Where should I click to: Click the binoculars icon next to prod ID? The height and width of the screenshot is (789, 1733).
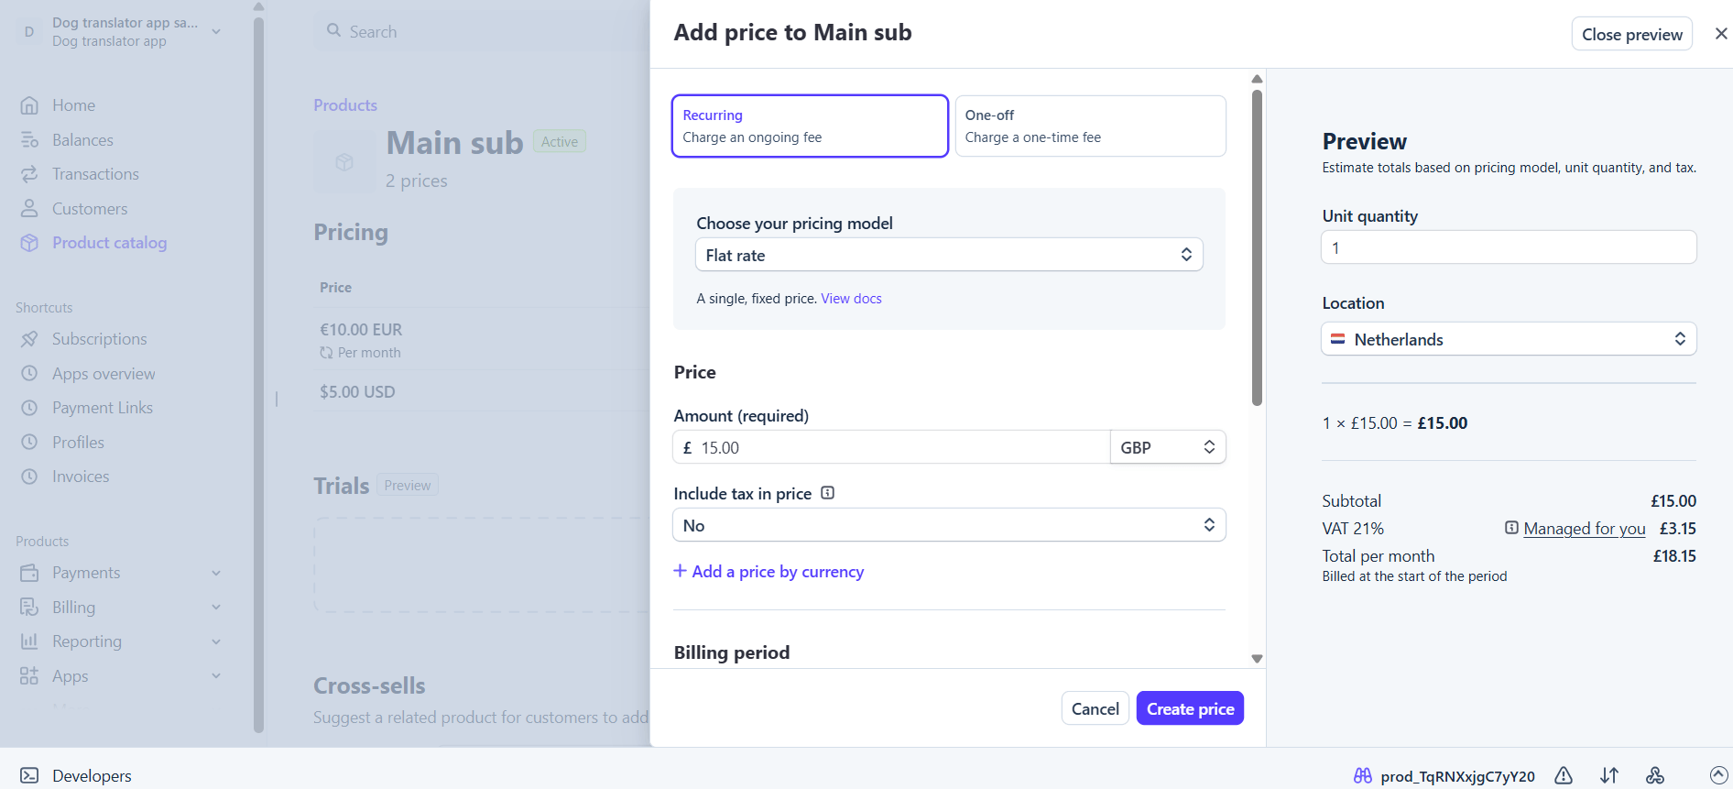coord(1363,776)
